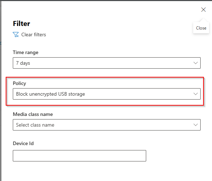Click the Clear filters link text

34,34
